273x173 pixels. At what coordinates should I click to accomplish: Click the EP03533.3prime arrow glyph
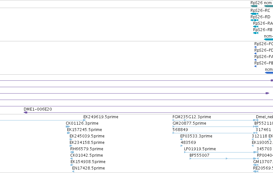click(181, 139)
